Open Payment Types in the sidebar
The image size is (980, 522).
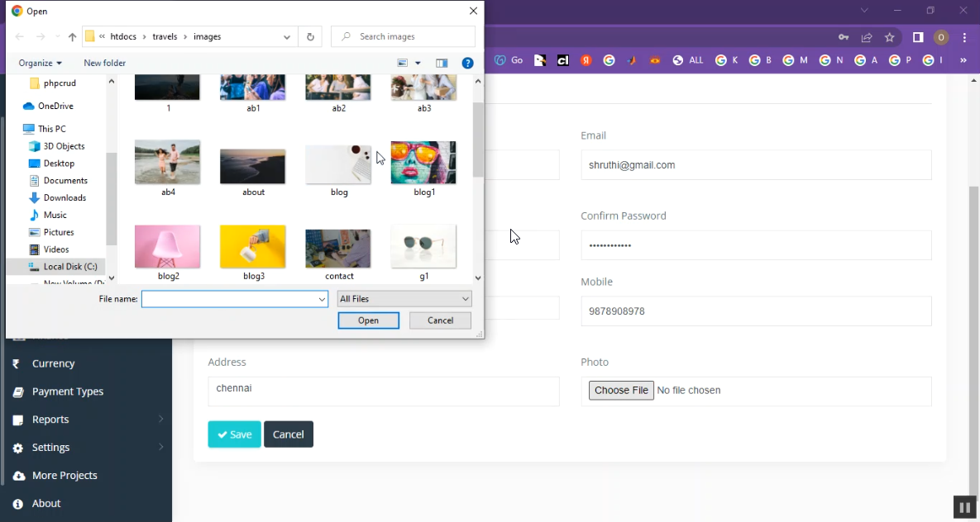pyautogui.click(x=68, y=391)
